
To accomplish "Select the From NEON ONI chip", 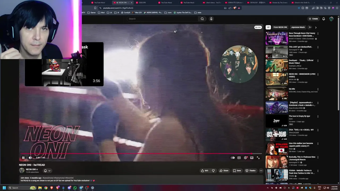I will point(280,27).
